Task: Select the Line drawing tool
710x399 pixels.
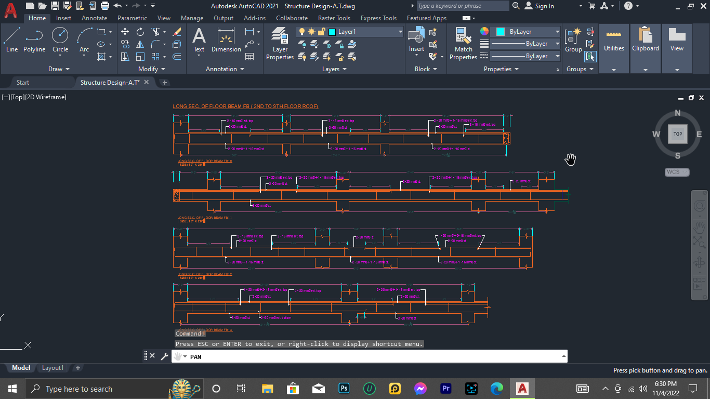Action: (x=12, y=35)
